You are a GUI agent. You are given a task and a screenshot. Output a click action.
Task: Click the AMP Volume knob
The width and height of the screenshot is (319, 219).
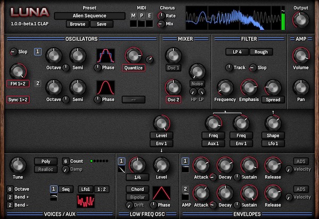click(301, 56)
